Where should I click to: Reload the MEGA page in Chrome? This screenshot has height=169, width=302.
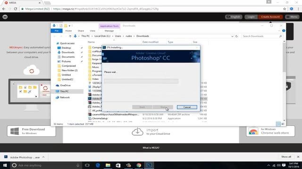point(16,9)
